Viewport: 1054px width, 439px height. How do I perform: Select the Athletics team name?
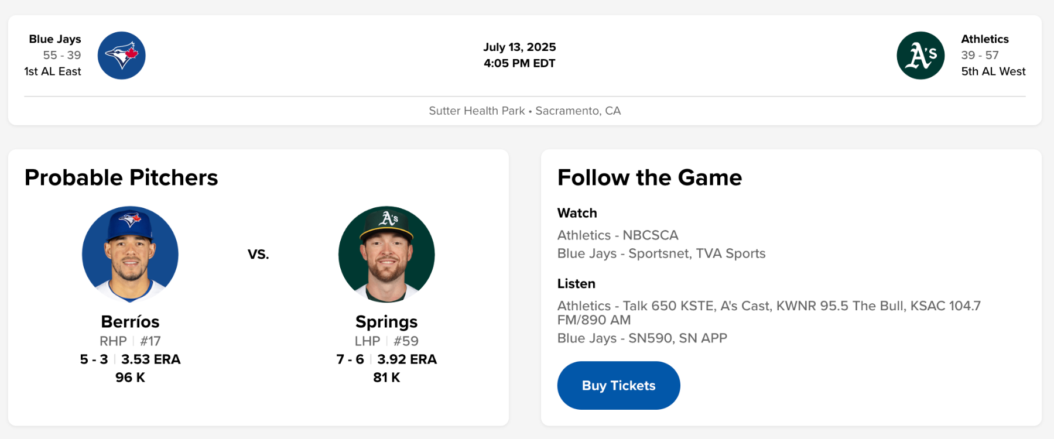point(985,39)
